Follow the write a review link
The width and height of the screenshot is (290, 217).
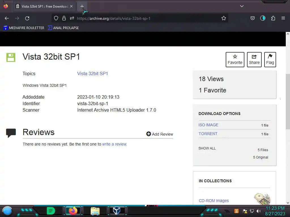point(114,144)
